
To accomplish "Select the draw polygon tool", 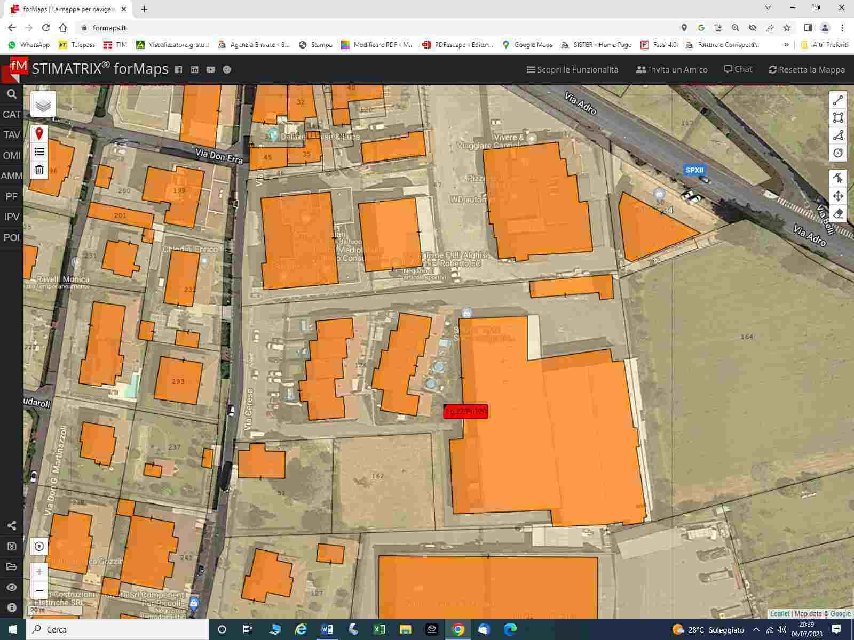I will point(838,135).
